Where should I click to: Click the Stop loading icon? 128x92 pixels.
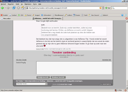tap(18, 8)
